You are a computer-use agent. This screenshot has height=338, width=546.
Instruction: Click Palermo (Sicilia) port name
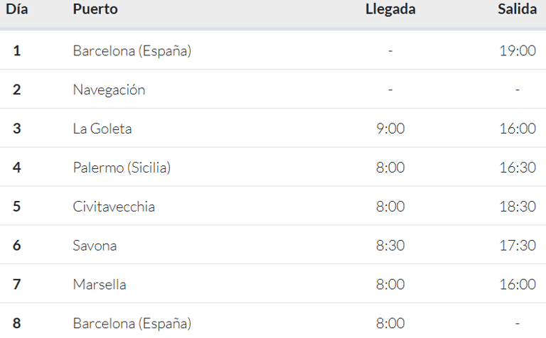tap(122, 168)
